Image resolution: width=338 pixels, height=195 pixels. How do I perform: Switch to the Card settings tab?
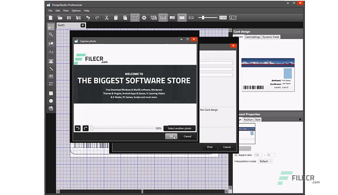(x=253, y=37)
